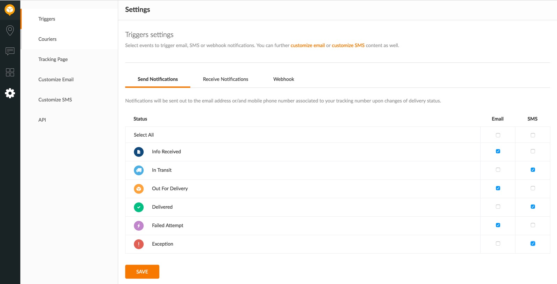This screenshot has height=284, width=557.
Task: Enable Select All Email checkbox
Action: pos(498,135)
